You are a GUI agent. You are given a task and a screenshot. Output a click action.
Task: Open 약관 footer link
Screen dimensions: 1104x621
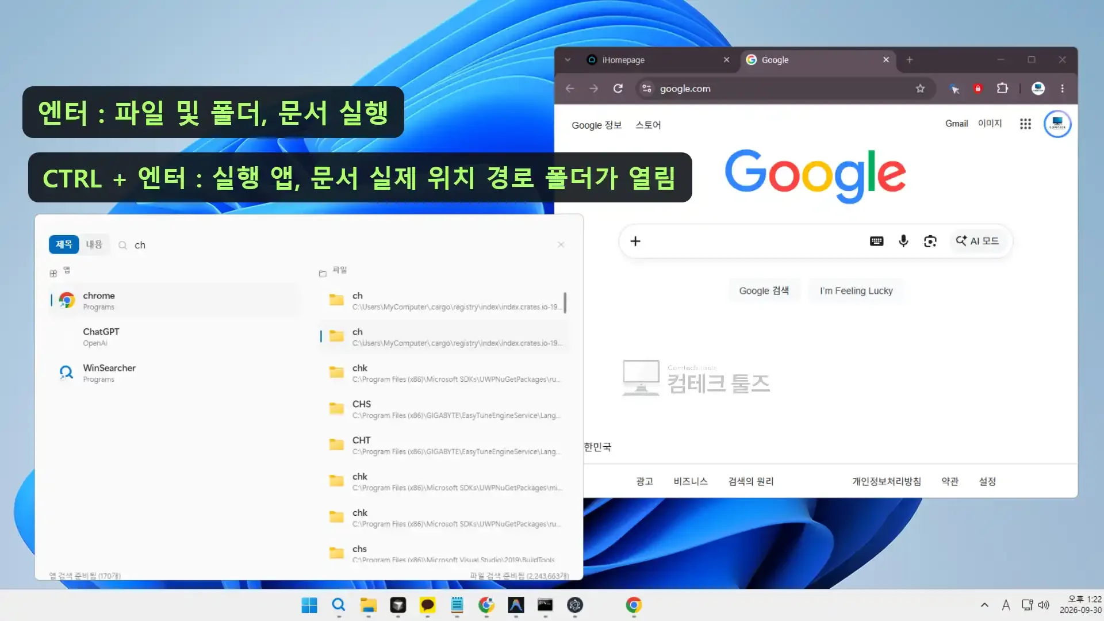950,481
